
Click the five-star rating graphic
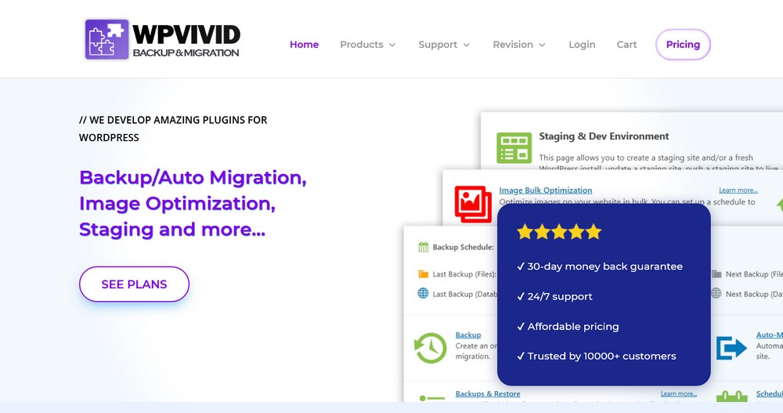point(559,232)
